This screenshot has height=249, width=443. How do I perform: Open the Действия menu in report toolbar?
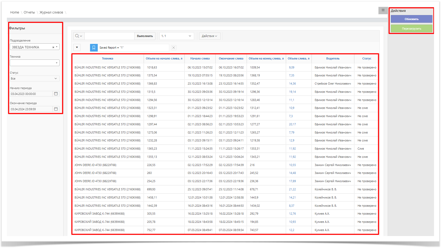(209, 36)
